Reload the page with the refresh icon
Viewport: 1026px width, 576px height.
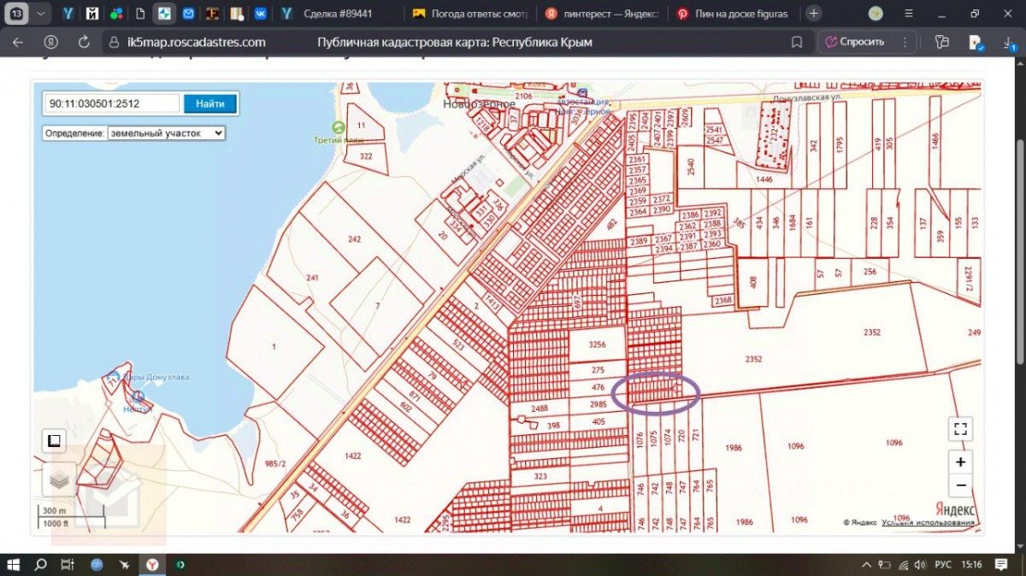[84, 42]
